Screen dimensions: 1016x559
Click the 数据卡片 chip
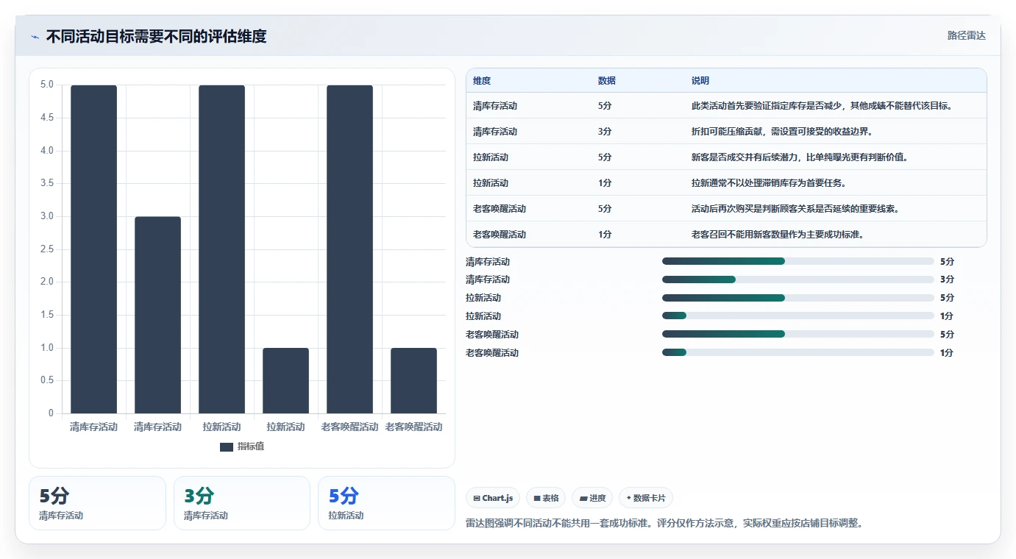pos(646,498)
